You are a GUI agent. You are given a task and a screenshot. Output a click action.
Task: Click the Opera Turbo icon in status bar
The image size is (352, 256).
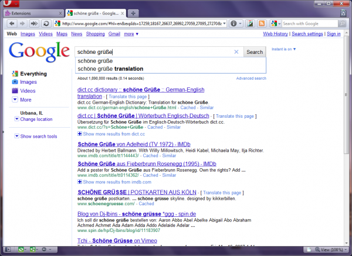pos(44,250)
